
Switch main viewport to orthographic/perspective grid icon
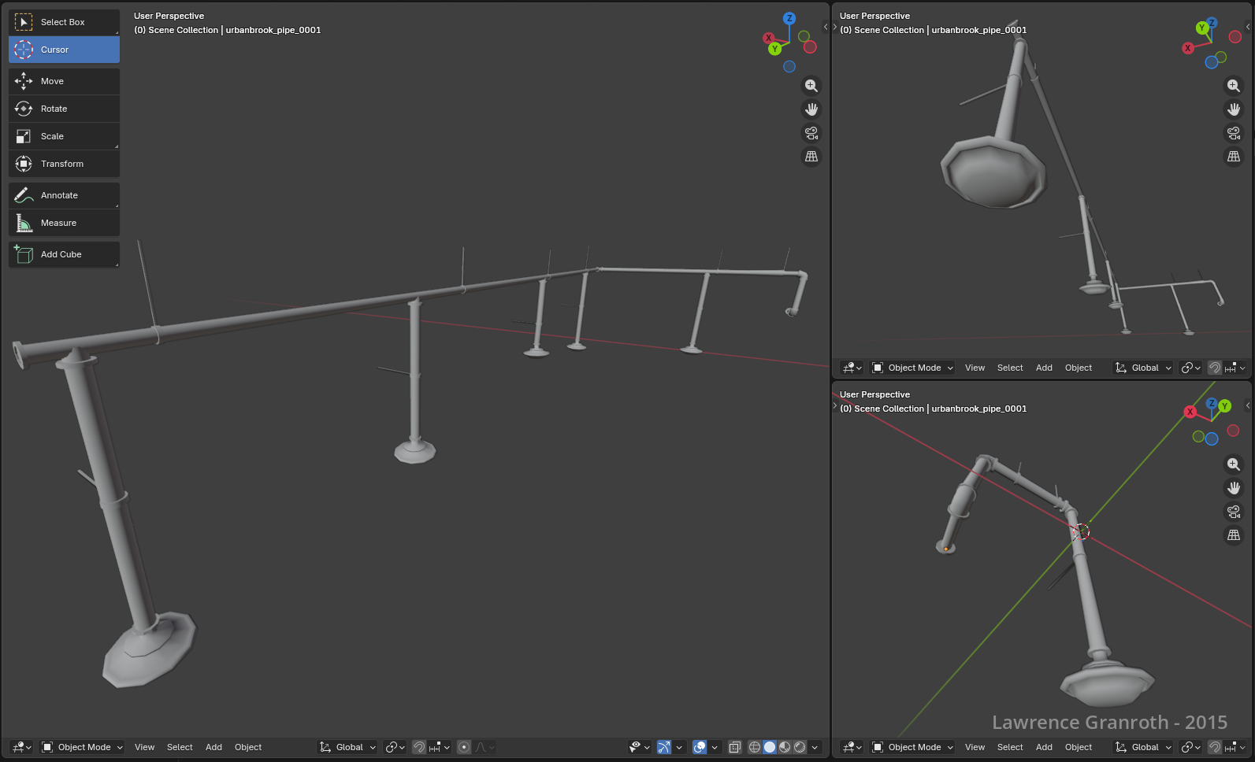[811, 157]
